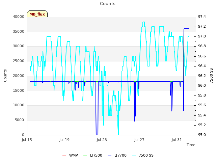Click the Time axis label
This screenshot has width=216, height=162.
coord(191,145)
